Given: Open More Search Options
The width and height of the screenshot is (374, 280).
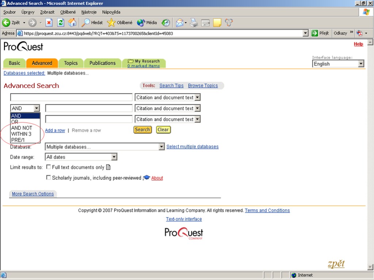Looking at the screenshot, I should coord(33,194).
